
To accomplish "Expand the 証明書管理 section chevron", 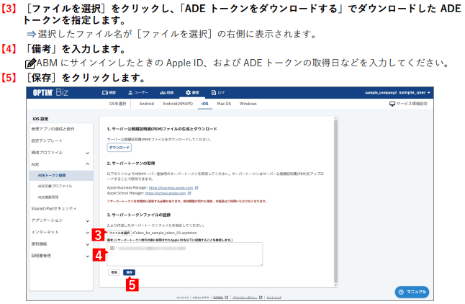I will coord(88,256).
